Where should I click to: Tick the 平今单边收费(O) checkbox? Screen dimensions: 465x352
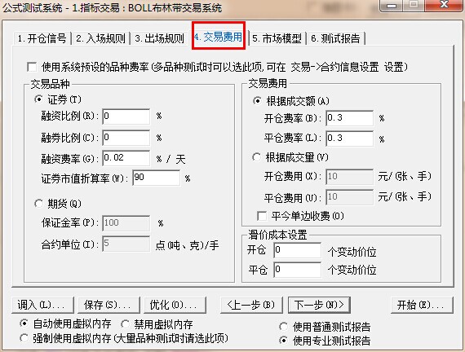pyautogui.click(x=262, y=216)
